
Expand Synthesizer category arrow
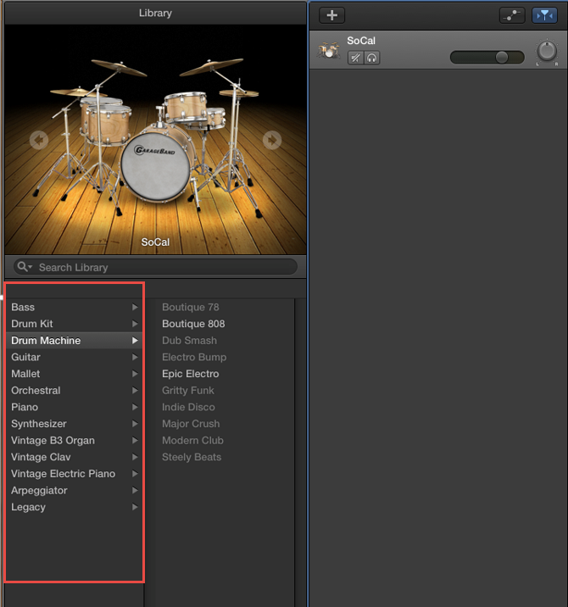click(x=135, y=424)
